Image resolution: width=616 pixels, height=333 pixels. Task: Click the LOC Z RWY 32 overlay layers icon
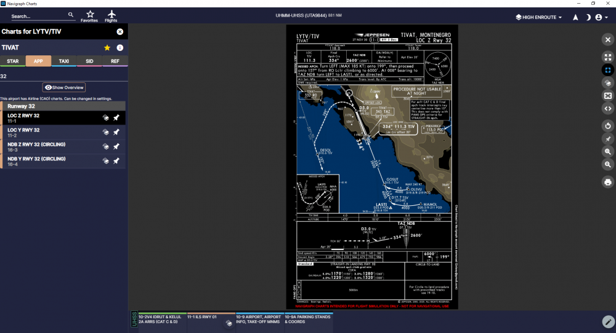point(106,117)
